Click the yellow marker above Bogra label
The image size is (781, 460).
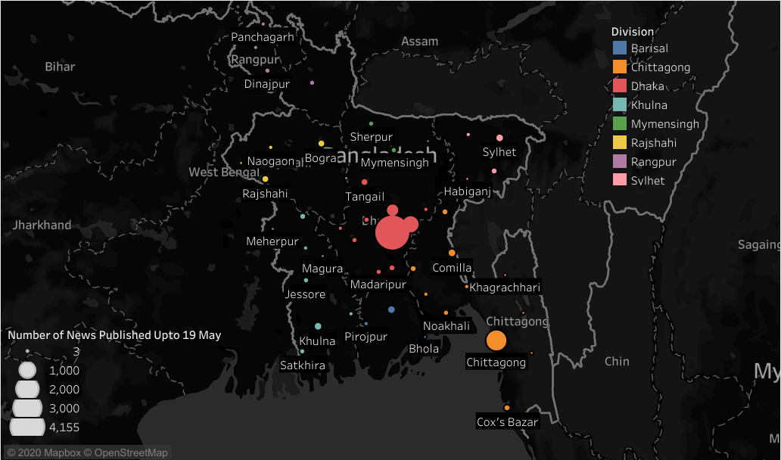click(322, 144)
